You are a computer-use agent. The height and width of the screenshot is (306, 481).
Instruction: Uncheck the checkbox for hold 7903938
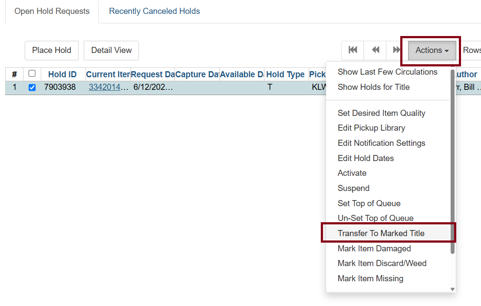[32, 88]
